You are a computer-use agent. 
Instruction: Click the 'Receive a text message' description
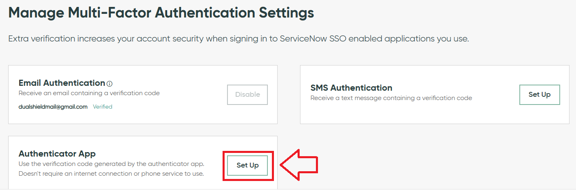pyautogui.click(x=391, y=98)
